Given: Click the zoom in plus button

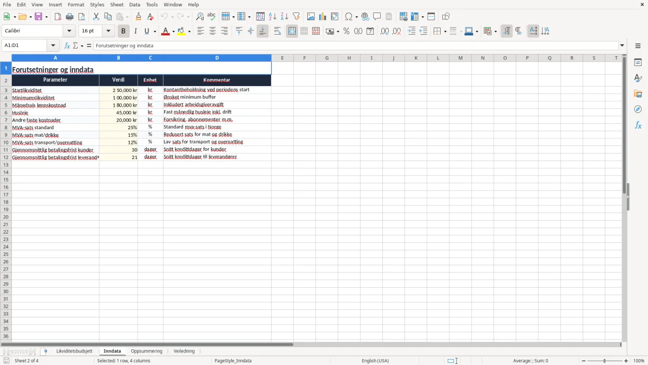Looking at the screenshot, I should point(626,361).
